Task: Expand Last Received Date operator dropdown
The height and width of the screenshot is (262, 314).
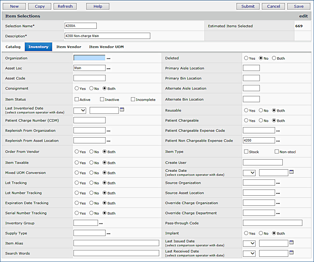Action: coord(249,253)
